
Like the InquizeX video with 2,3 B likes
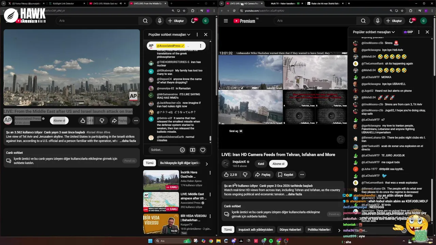[231, 175]
